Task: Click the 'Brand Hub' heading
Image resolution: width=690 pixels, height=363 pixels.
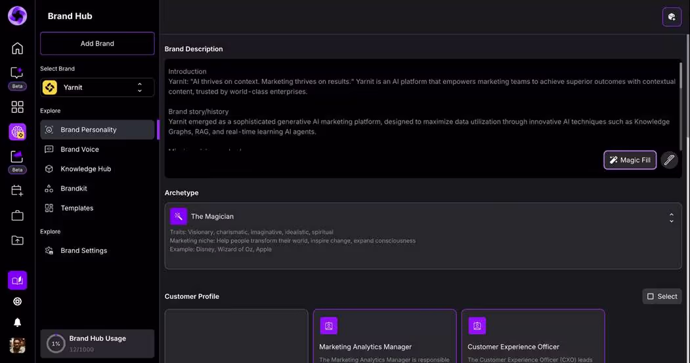Action: (70, 16)
